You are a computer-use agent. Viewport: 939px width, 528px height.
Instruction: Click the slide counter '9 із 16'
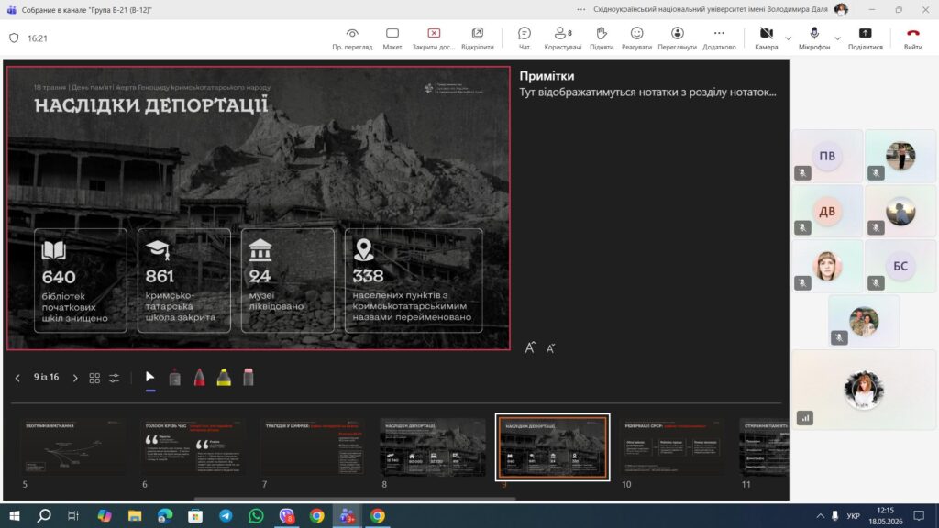46,377
